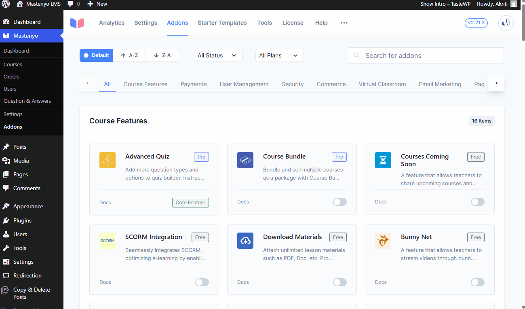The height and width of the screenshot is (309, 525).
Task: Click the Masteriyo book logo in header
Action: click(77, 23)
